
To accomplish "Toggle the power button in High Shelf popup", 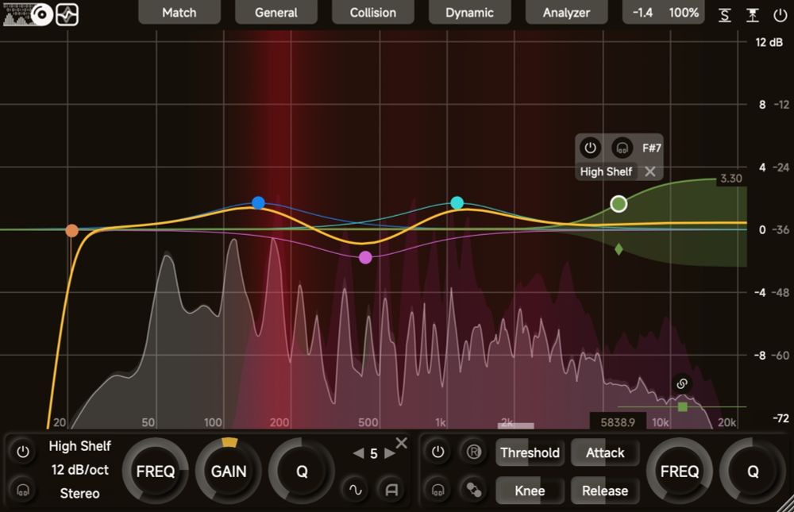I will click(x=590, y=148).
